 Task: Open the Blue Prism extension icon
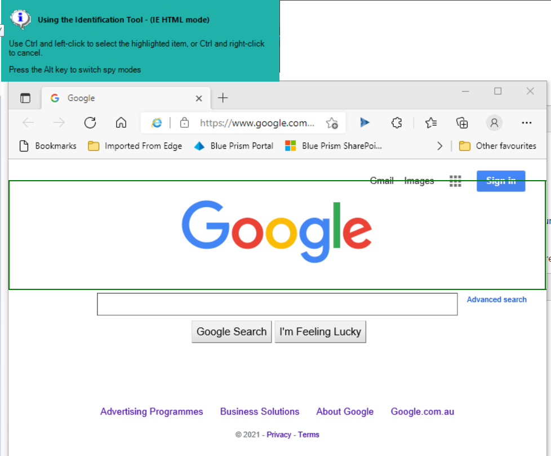[365, 123]
